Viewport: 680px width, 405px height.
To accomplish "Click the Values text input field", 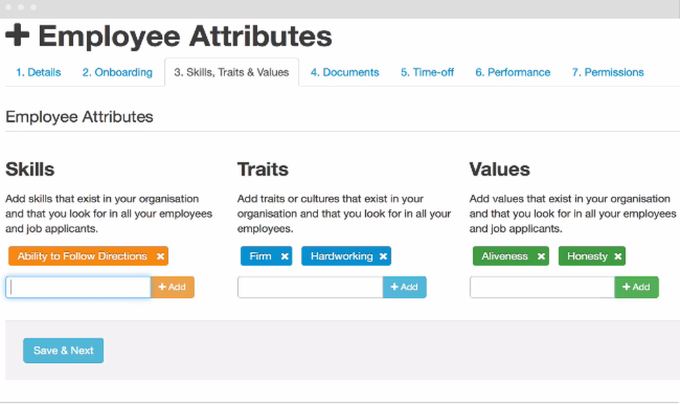I will [x=542, y=287].
